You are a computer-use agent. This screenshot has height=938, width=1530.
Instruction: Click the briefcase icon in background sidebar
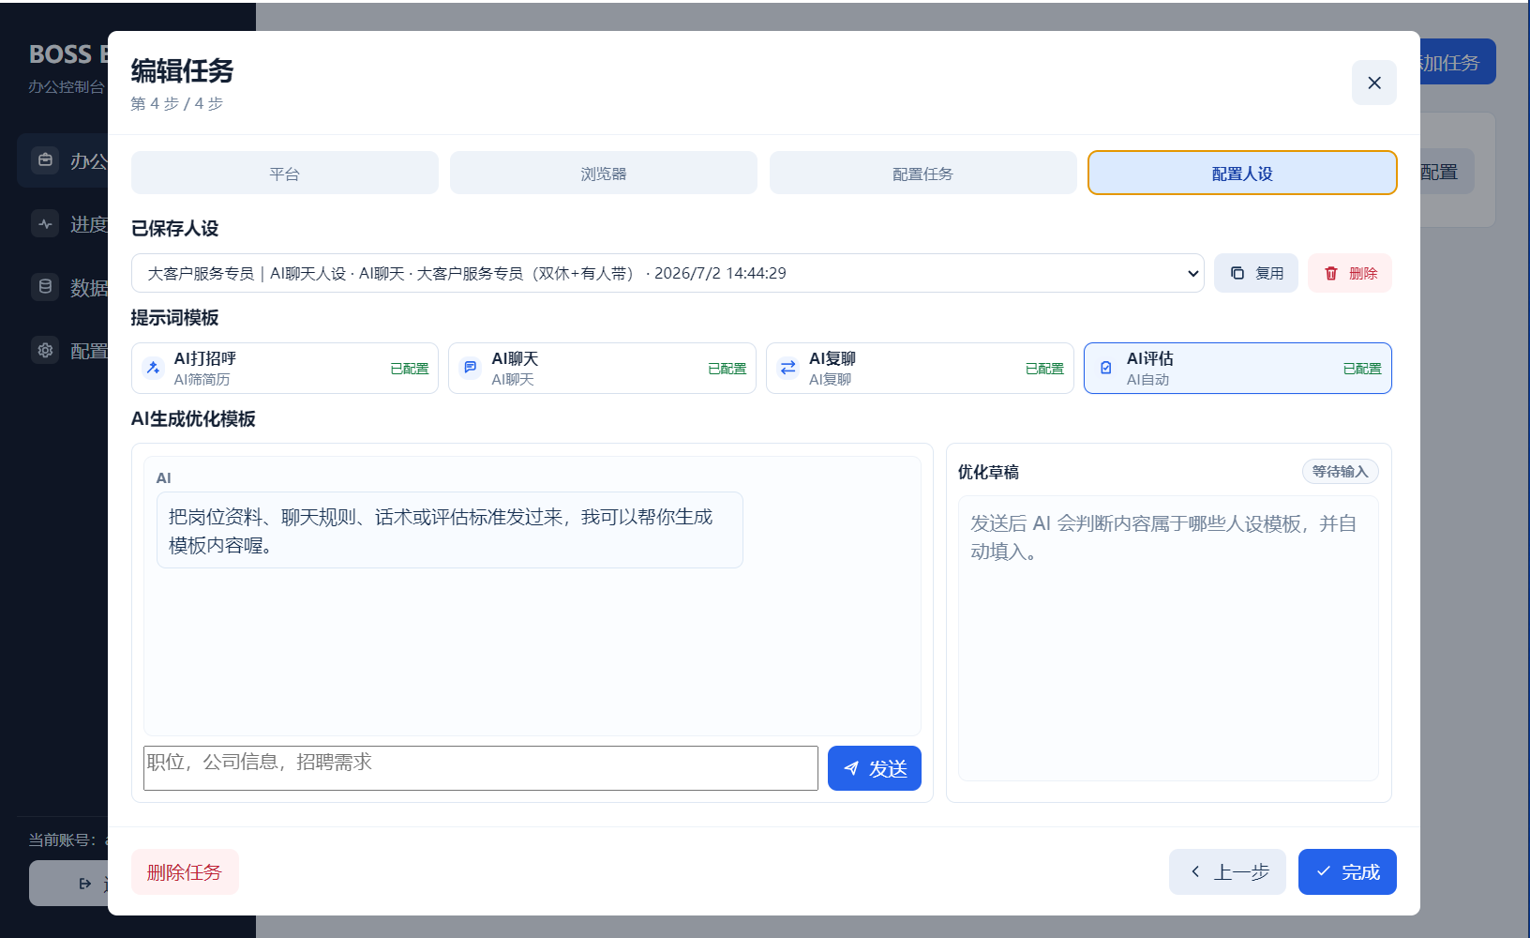[45, 159]
